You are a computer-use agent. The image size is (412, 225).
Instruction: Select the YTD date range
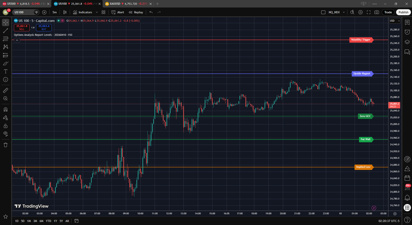48,221
